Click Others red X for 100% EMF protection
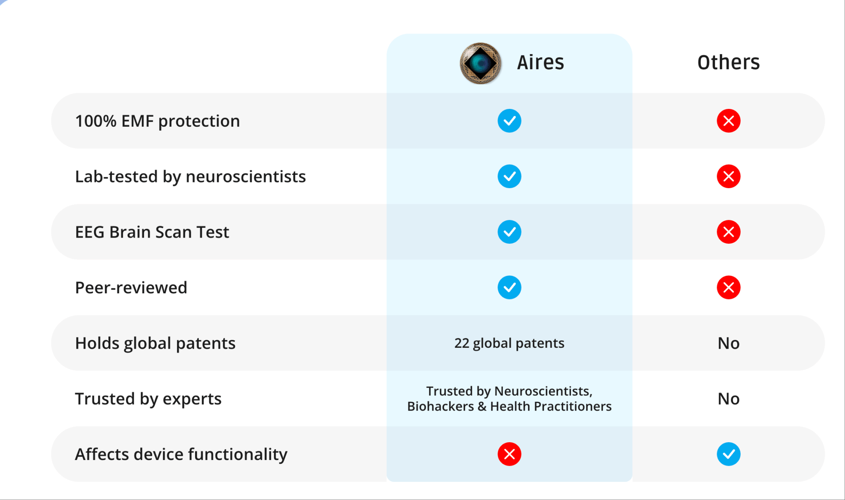Viewport: 845px width, 500px height. (x=728, y=121)
